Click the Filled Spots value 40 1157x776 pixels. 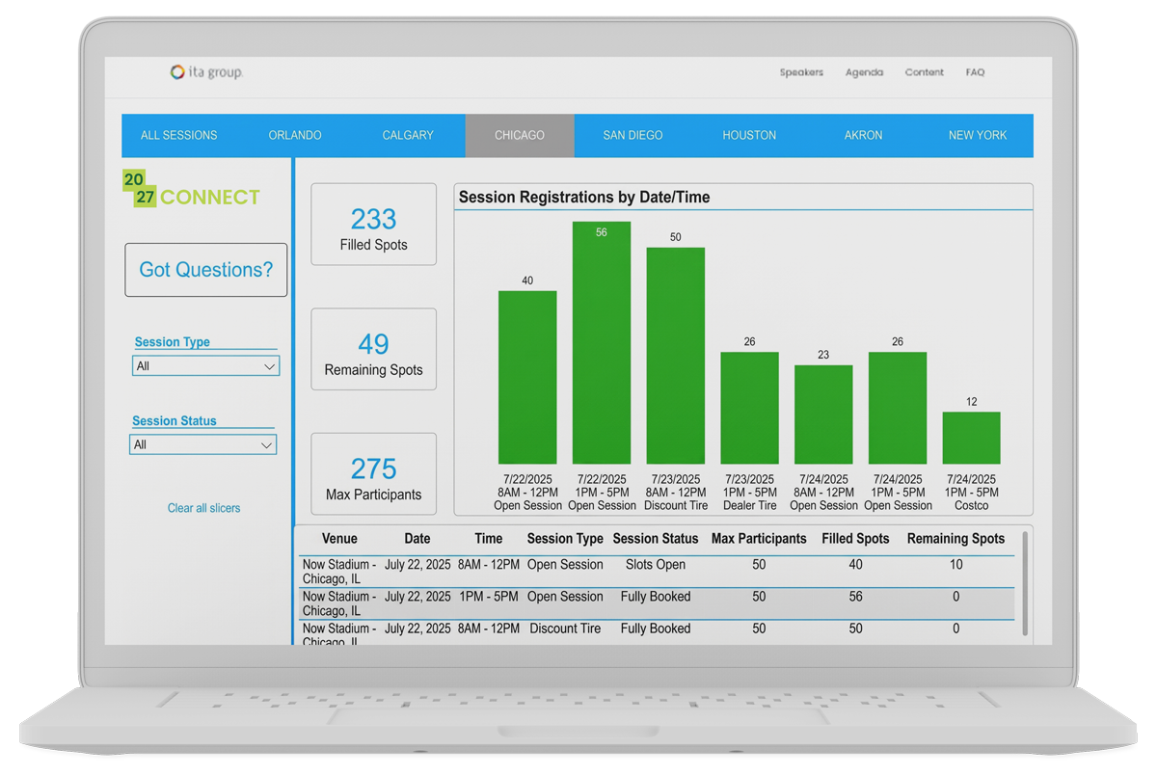(856, 565)
